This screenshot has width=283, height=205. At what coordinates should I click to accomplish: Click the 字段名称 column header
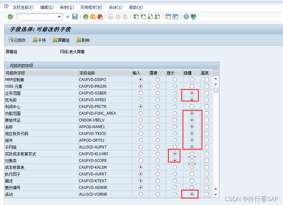pos(105,73)
